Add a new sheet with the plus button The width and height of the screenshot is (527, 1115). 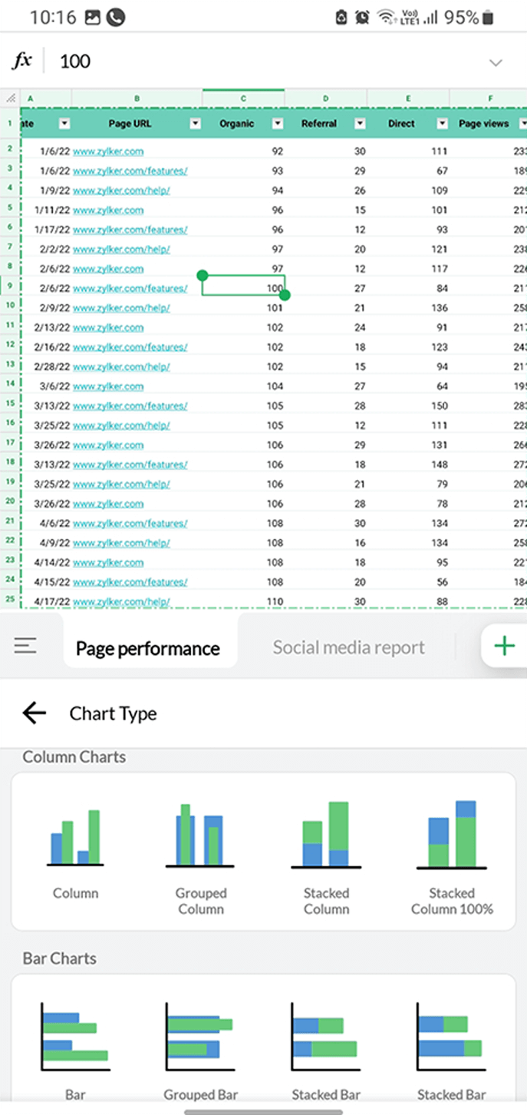click(x=504, y=646)
